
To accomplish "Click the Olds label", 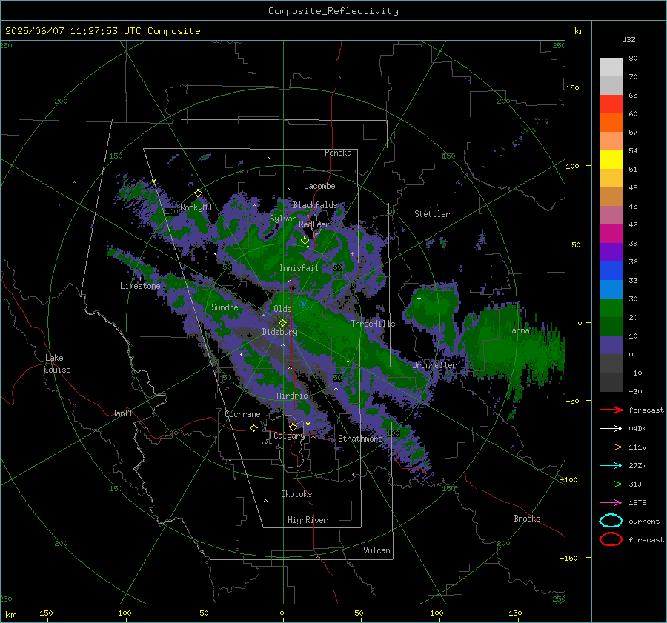I will (282, 309).
